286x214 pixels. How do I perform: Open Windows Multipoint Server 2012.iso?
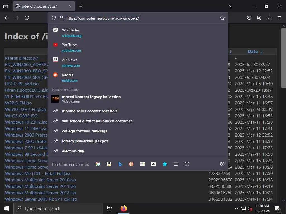[40, 193]
